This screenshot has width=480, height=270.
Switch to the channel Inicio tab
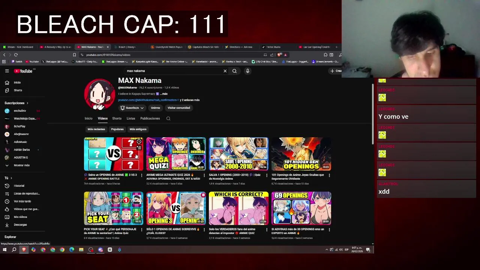point(88,118)
